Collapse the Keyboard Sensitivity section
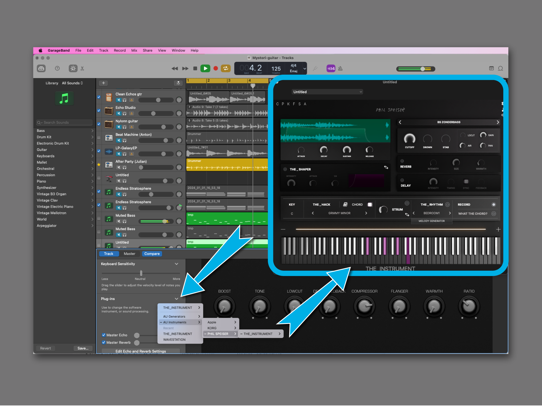The height and width of the screenshot is (406, 542). (177, 264)
